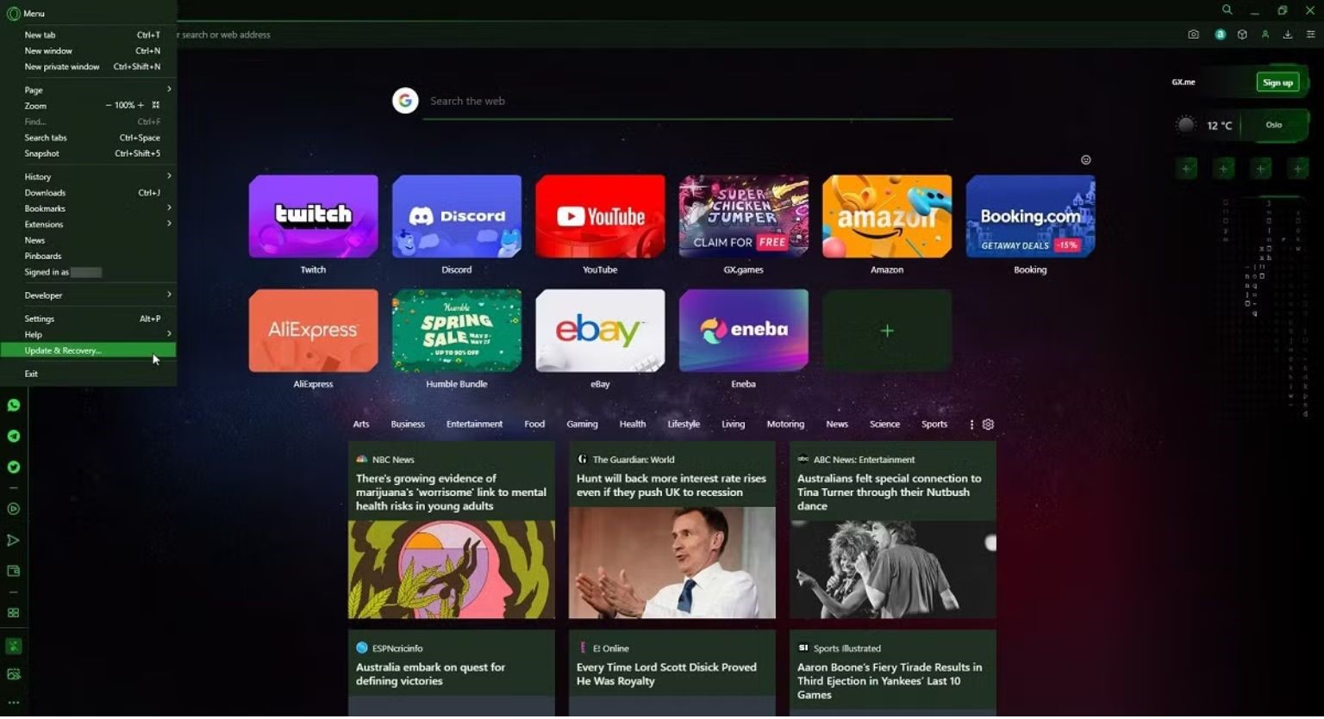This screenshot has width=1324, height=719.
Task: Open Pinboards from menu
Action: point(88,256)
